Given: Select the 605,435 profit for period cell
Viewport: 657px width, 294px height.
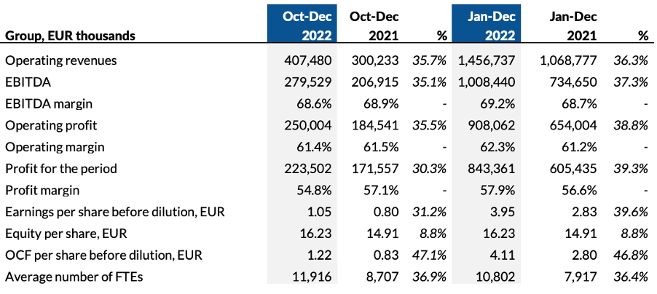Looking at the screenshot, I should point(575,169).
